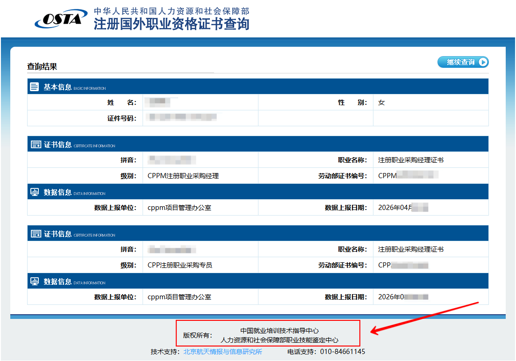
Task: Click the second cppm项目管理办公室 value
Action: pyautogui.click(x=179, y=297)
